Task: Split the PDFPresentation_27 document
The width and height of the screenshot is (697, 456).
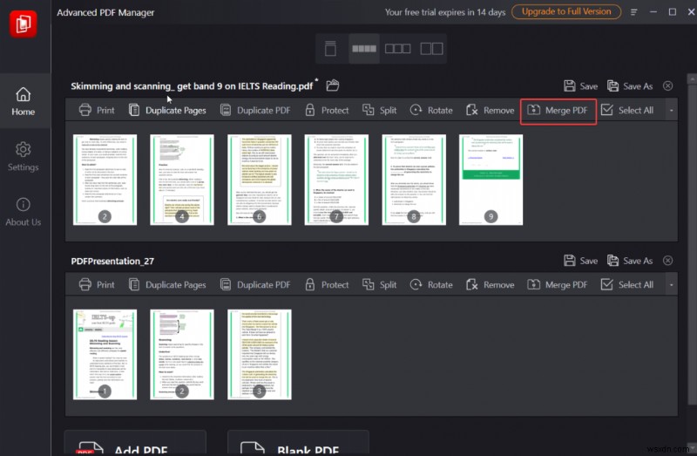Action: (379, 285)
